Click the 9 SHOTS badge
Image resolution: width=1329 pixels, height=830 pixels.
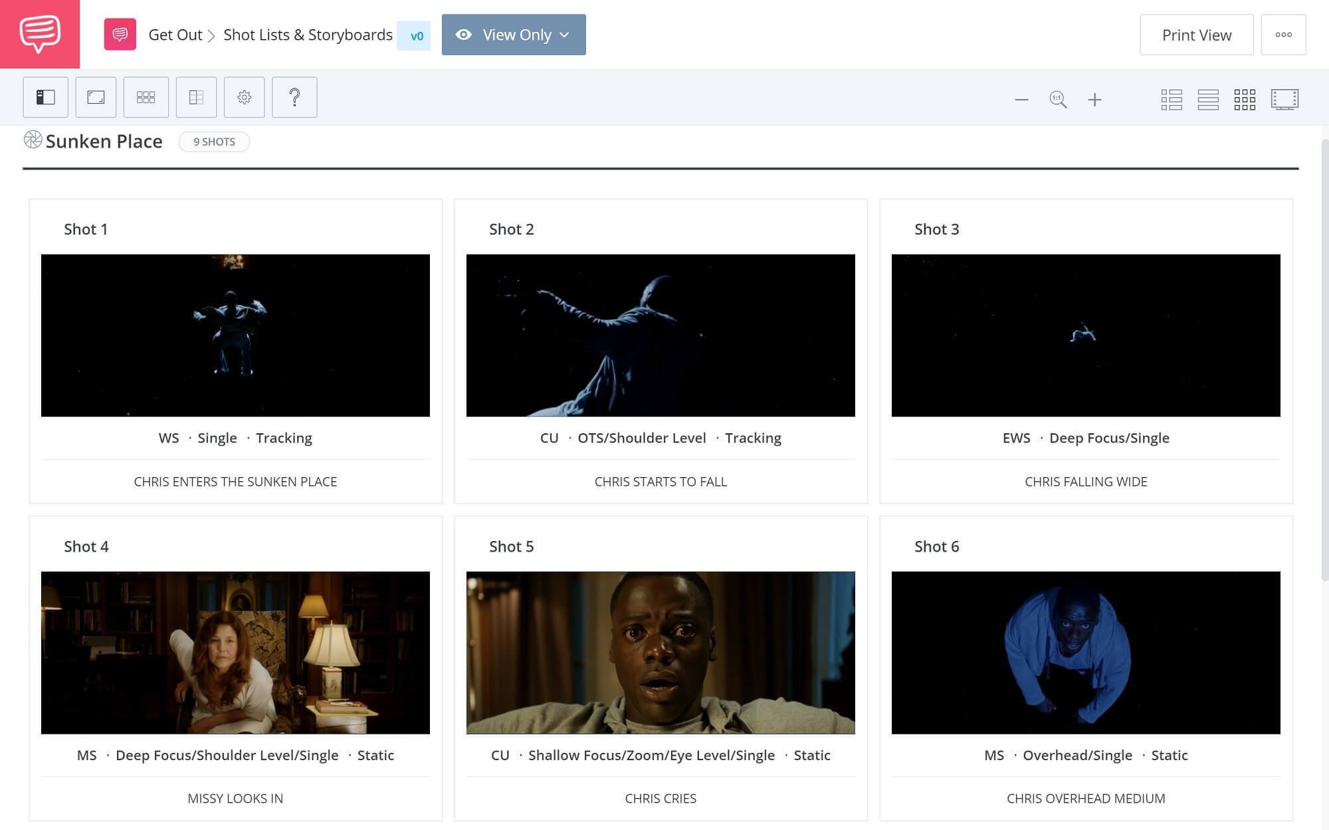[214, 142]
